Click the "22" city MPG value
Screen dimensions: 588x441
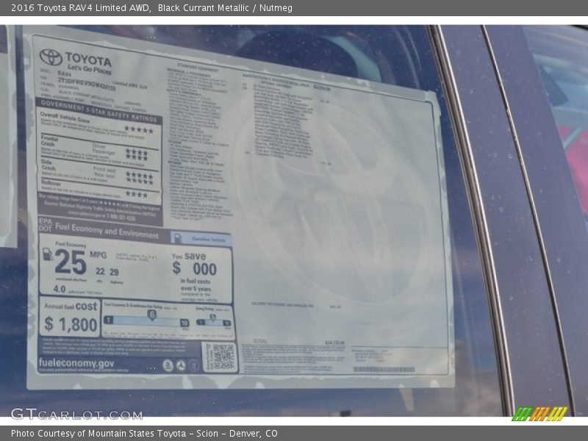pos(100,271)
